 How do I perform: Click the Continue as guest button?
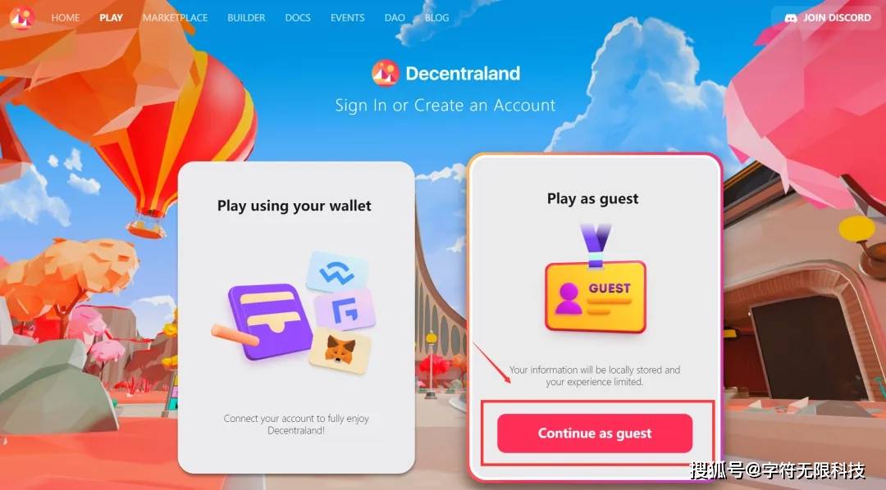pos(595,433)
